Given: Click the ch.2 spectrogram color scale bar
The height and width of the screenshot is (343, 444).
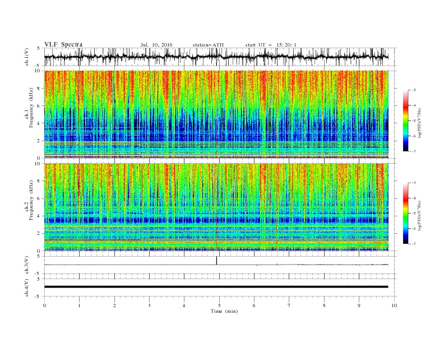Looking at the screenshot, I should coord(405,213).
